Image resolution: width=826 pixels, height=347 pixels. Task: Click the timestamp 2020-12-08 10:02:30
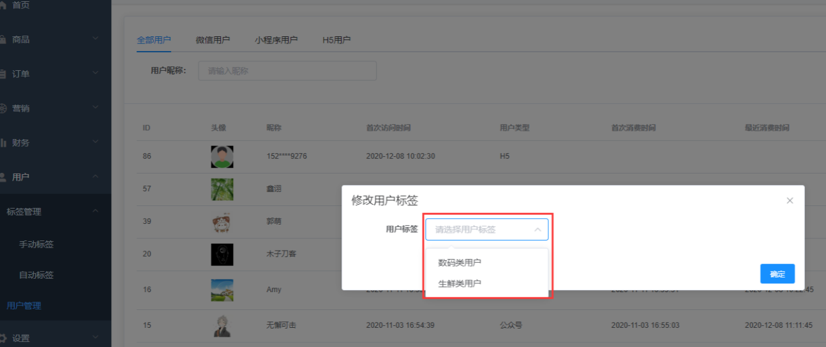click(400, 156)
